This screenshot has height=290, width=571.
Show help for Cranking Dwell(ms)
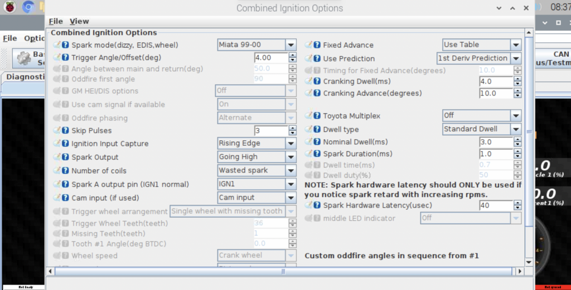click(x=317, y=81)
